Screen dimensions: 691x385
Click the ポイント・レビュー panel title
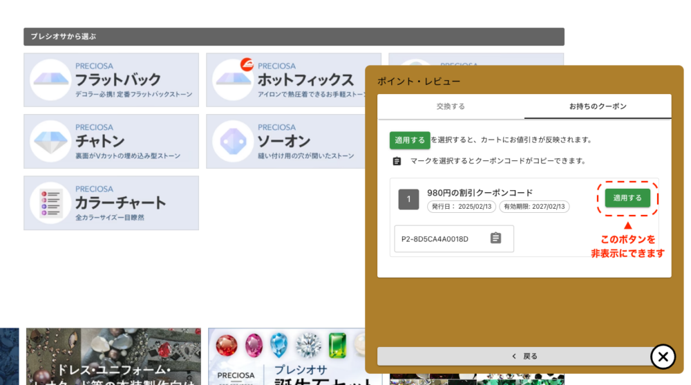pos(419,81)
